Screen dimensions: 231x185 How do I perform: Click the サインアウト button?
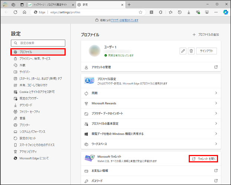tap(207, 51)
